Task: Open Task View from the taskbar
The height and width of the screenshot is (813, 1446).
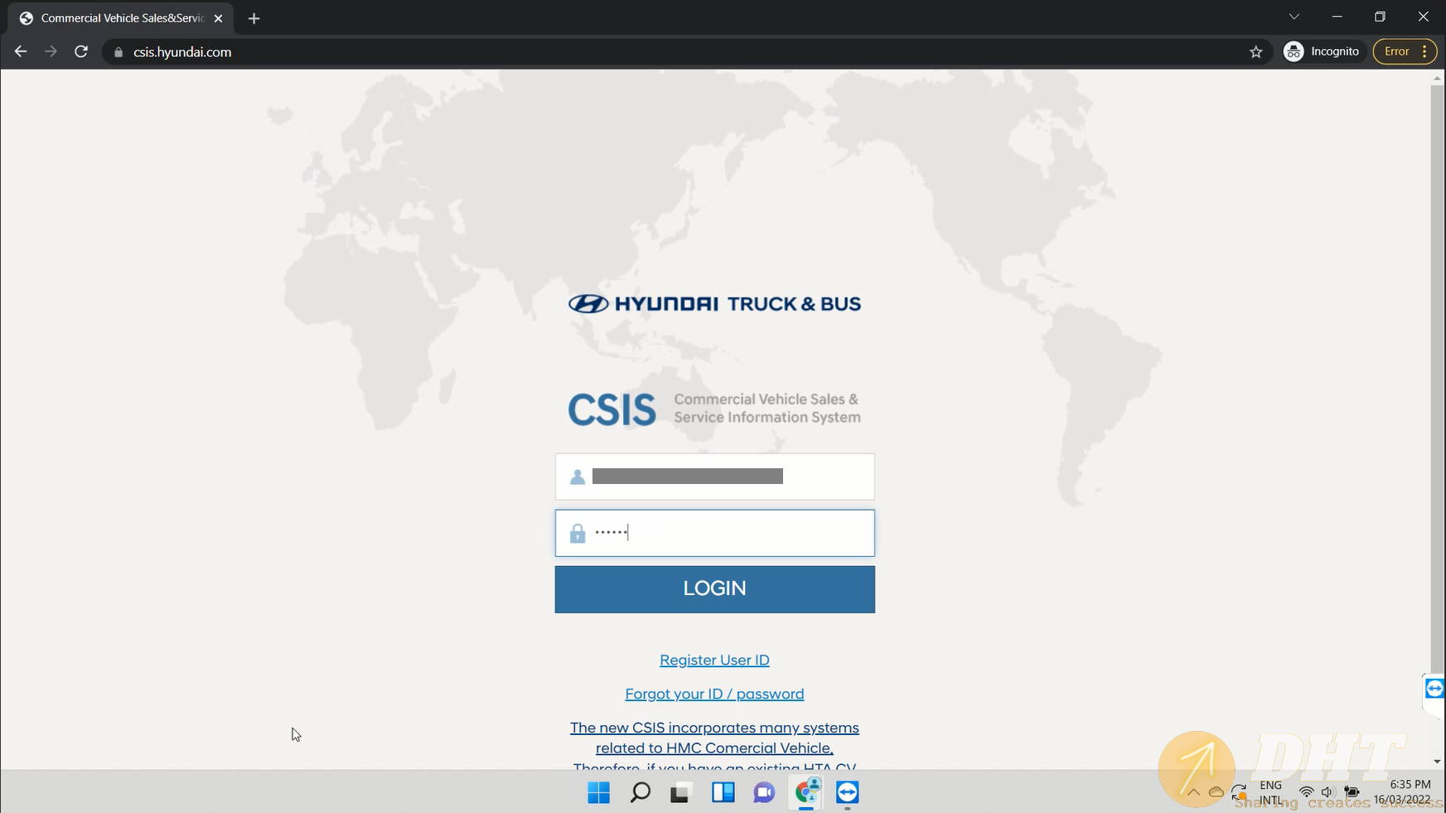Action: click(681, 793)
